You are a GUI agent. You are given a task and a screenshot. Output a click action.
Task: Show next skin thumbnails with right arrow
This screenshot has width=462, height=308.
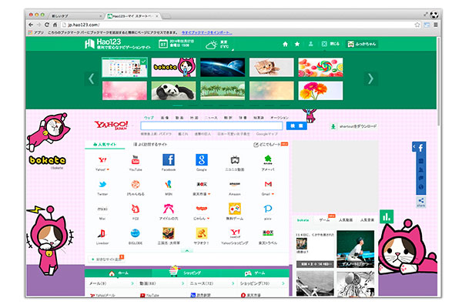tap(370, 79)
